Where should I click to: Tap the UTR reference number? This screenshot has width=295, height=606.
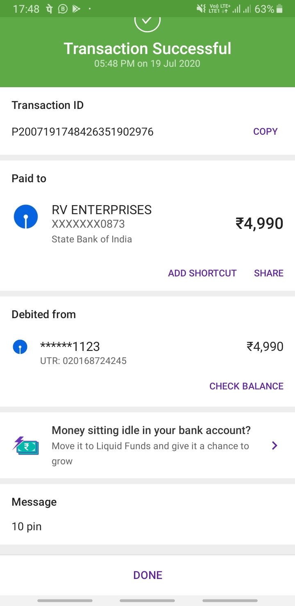pos(83,361)
